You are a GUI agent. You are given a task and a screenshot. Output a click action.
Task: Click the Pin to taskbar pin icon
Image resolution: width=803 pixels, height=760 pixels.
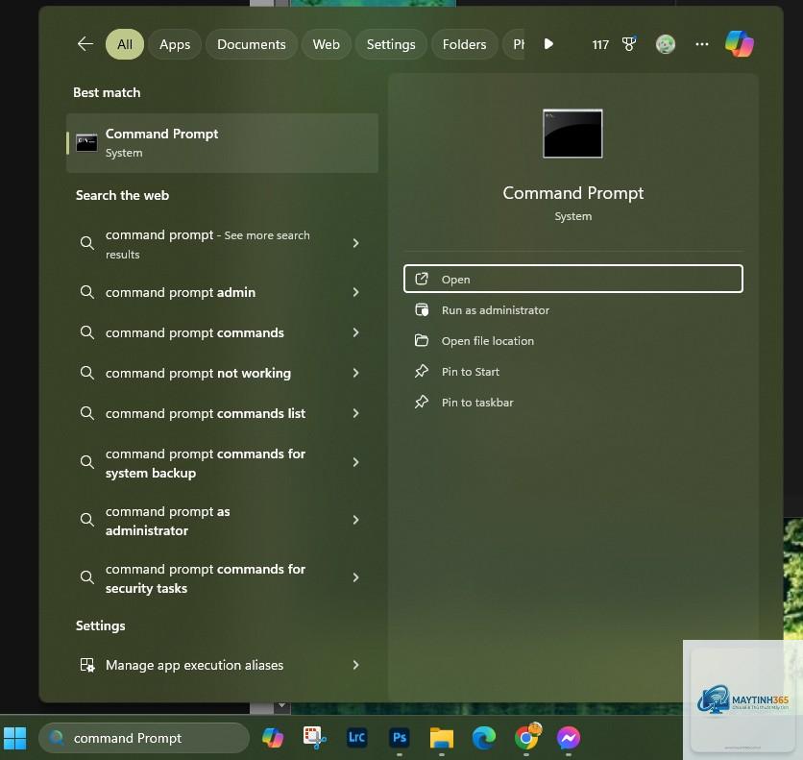pyautogui.click(x=422, y=402)
